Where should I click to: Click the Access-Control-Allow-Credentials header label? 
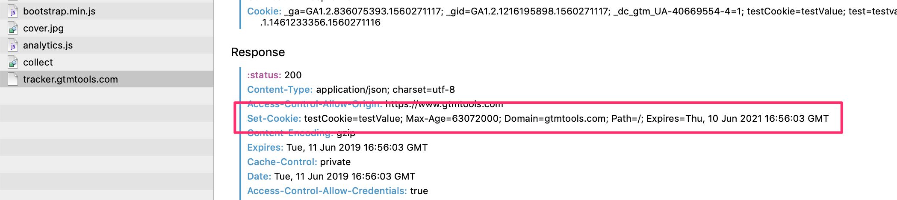coord(327,191)
